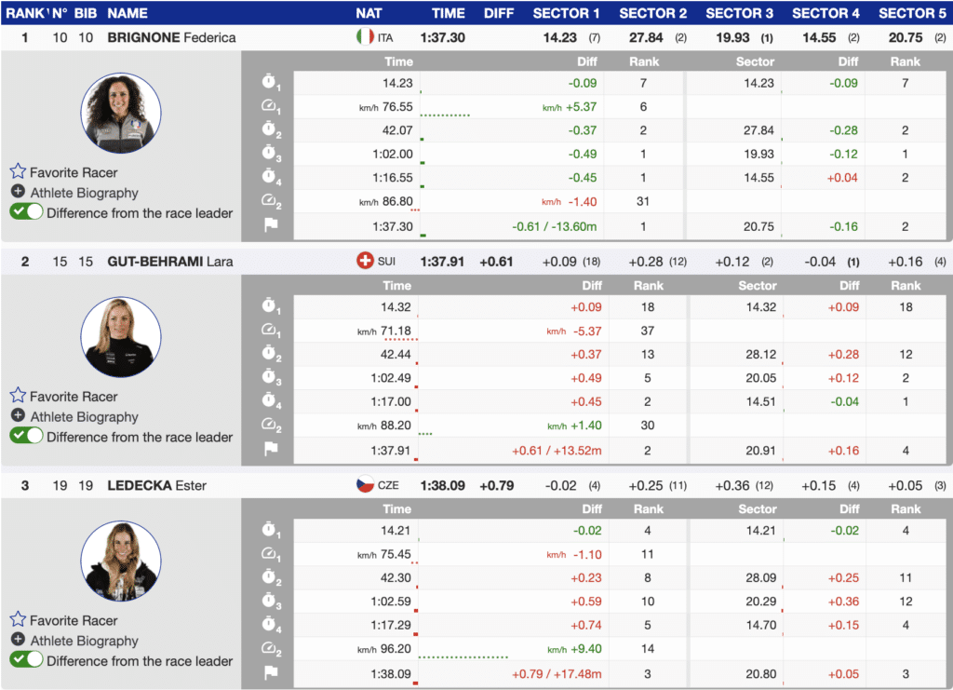Expand Brignone's Athlete Biography
953x690 pixels.
pyautogui.click(x=18, y=193)
